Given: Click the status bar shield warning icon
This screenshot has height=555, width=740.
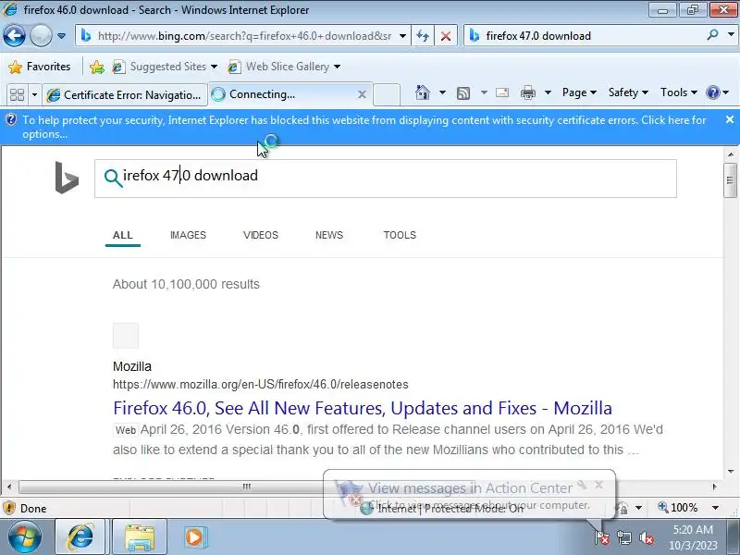Looking at the screenshot, I should (x=9, y=508).
